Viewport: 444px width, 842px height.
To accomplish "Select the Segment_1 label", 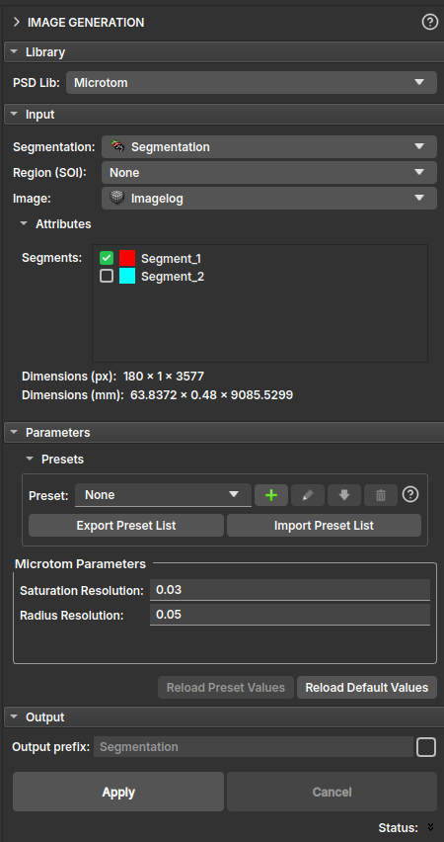I will 171,259.
